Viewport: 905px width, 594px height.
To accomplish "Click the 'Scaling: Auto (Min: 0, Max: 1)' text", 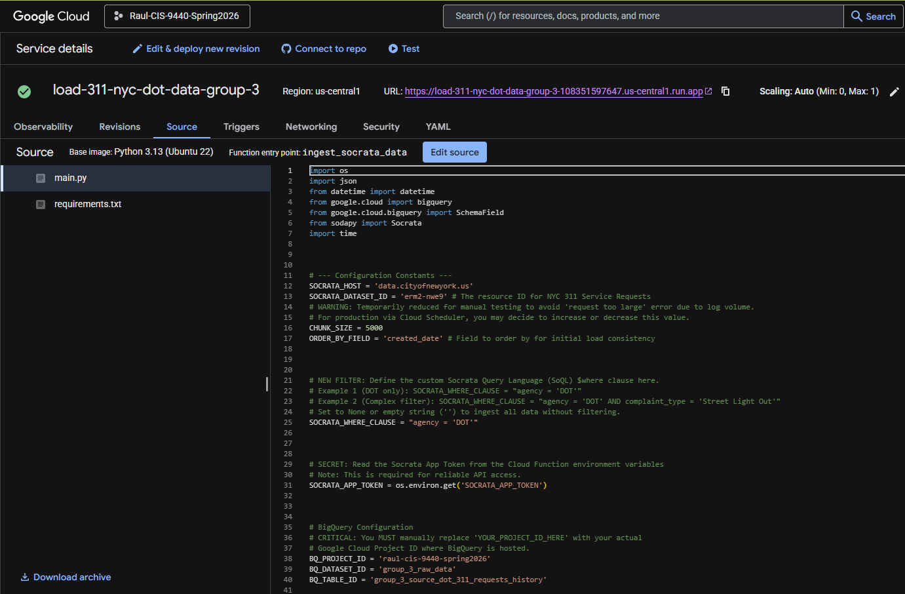I will [x=819, y=91].
